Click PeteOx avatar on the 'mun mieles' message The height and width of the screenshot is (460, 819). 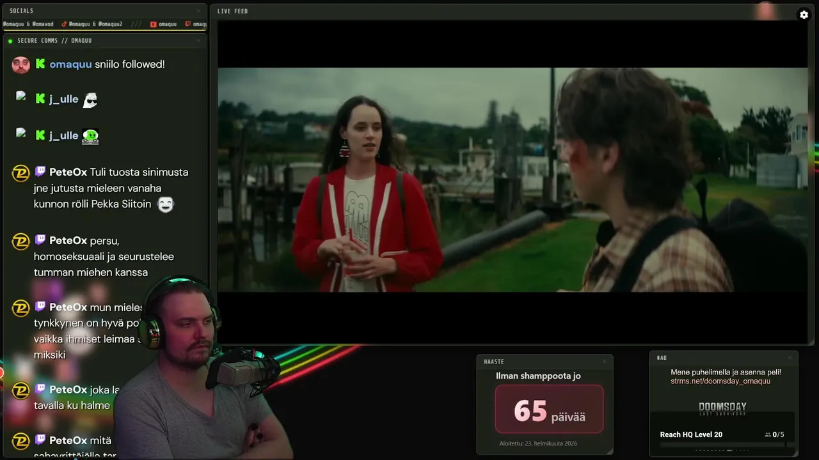(x=20, y=308)
